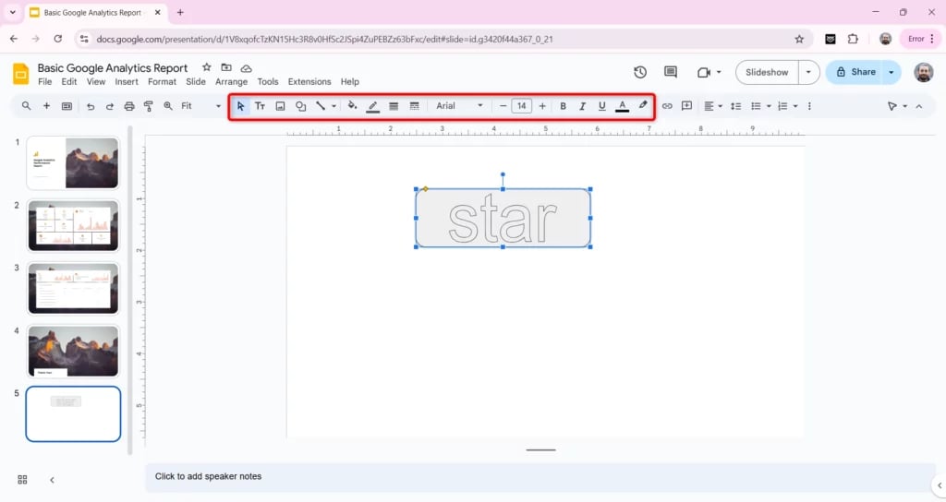Viewport: 946px width, 502px height.
Task: Open the Slide menu
Action: pos(196,82)
